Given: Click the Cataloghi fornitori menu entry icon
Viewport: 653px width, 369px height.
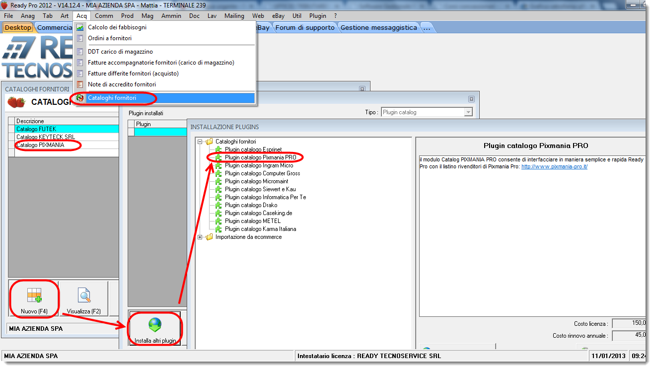Looking at the screenshot, I should (80, 98).
